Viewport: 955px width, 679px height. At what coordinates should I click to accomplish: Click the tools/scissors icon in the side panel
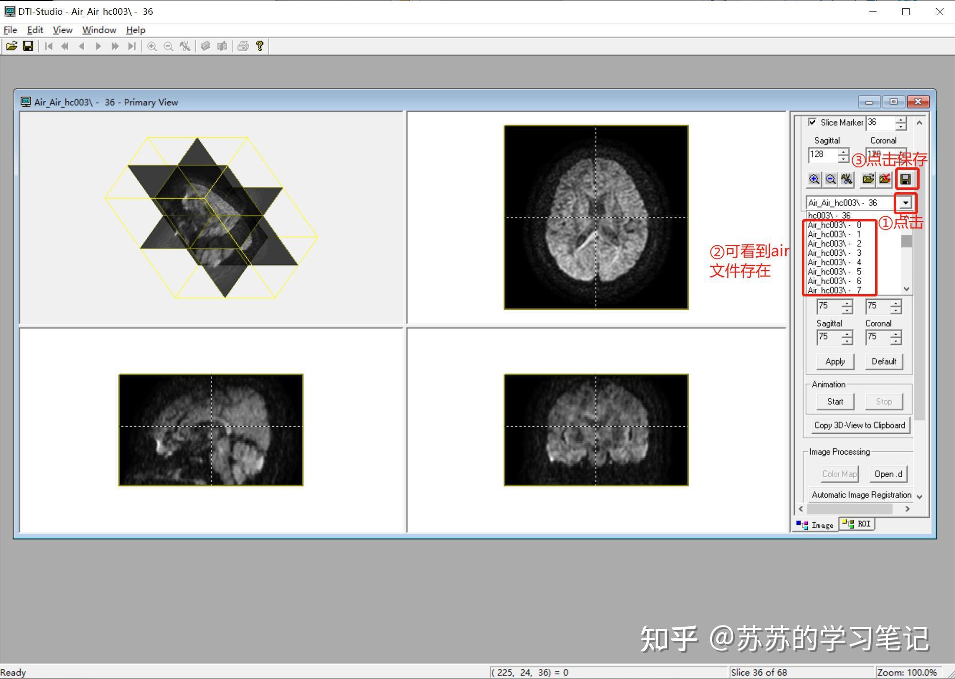(x=846, y=180)
